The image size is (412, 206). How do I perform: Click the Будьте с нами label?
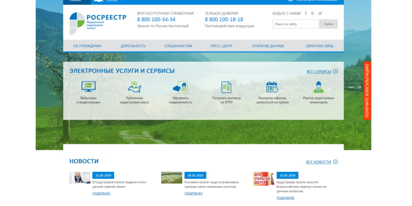286,13
